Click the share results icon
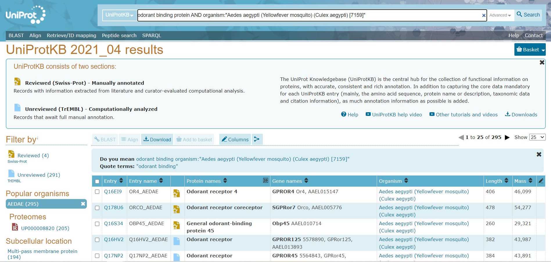The height and width of the screenshot is (262, 551). pyautogui.click(x=257, y=140)
